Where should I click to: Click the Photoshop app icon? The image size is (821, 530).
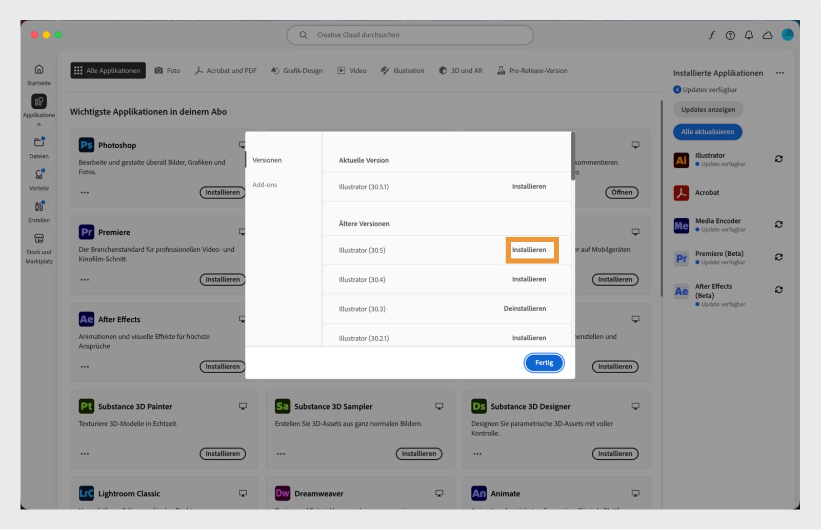click(x=86, y=145)
